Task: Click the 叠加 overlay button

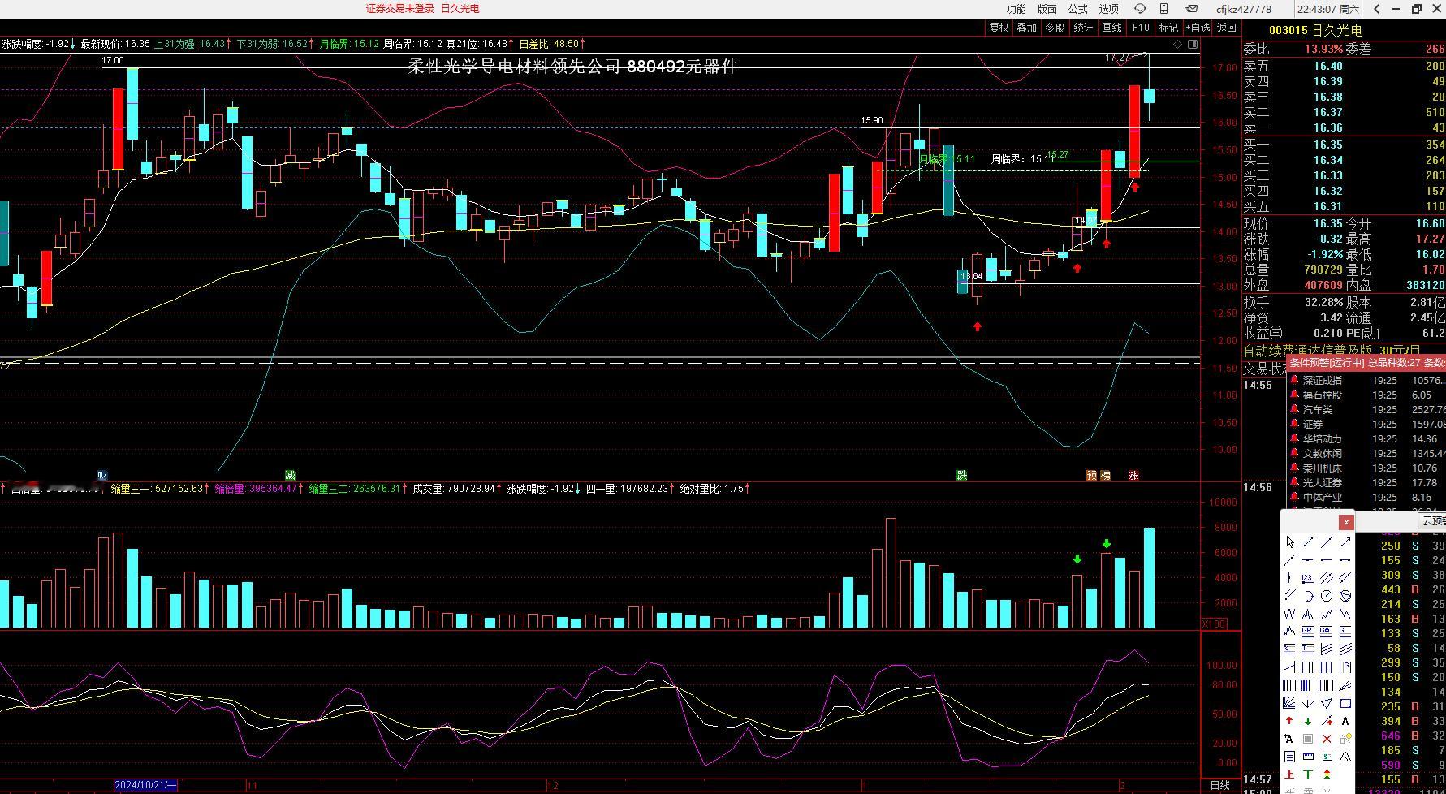Action: coord(1027,28)
